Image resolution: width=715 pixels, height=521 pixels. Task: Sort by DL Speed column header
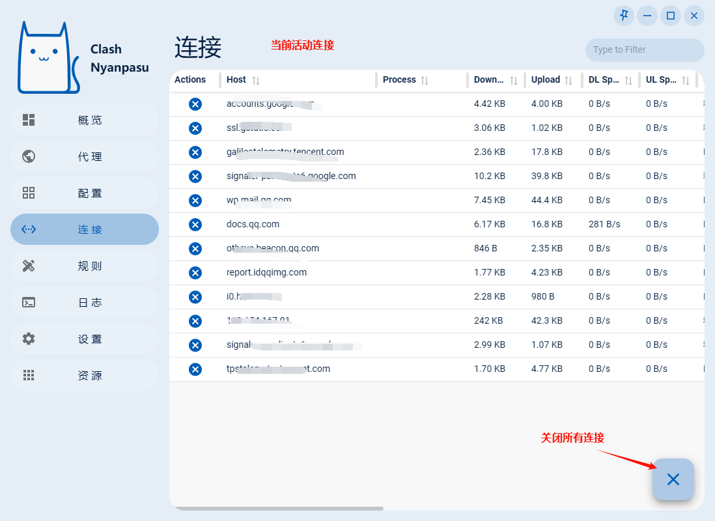[628, 80]
